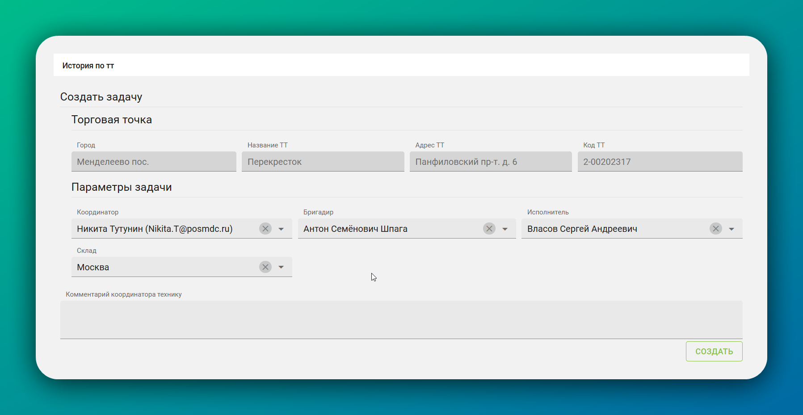Clear the Склад field selection
This screenshot has width=803, height=415.
click(265, 267)
